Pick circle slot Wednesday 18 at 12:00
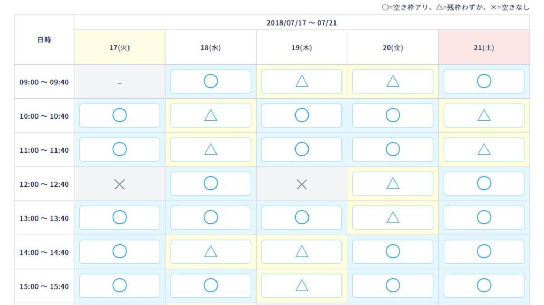The image size is (544, 305). point(210,183)
